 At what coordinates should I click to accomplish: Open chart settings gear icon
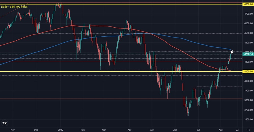pos(249,130)
